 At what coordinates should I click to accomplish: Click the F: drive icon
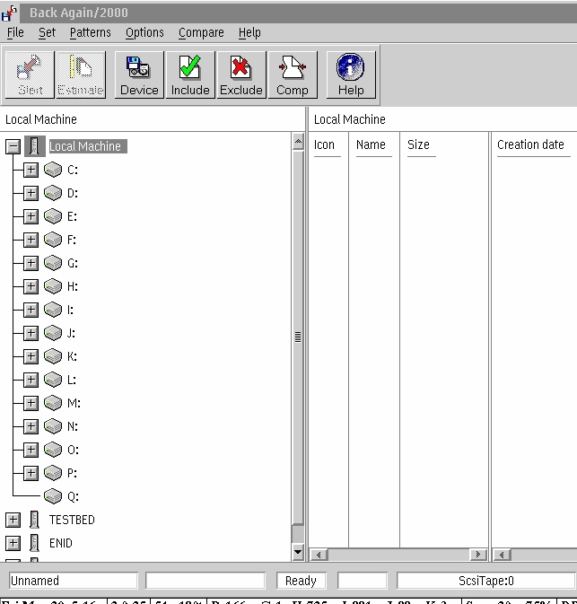53,240
